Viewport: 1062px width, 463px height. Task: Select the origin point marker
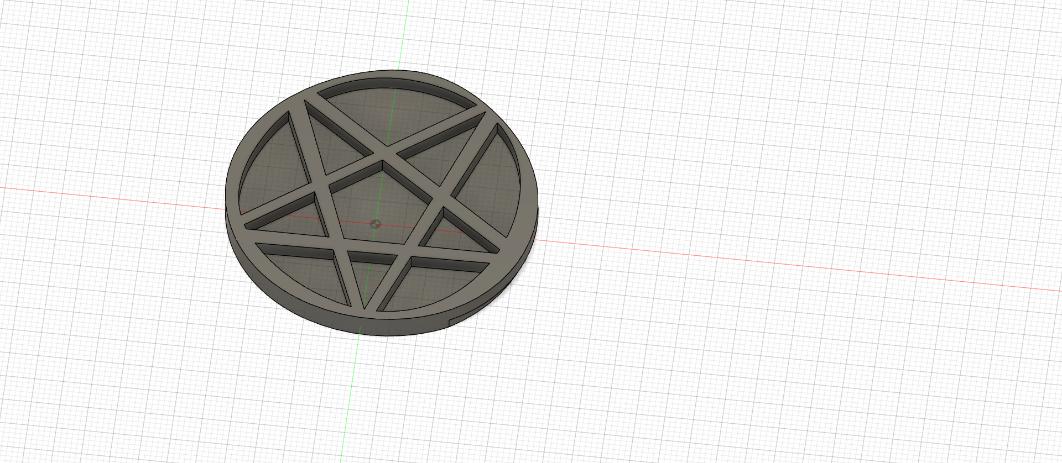376,224
